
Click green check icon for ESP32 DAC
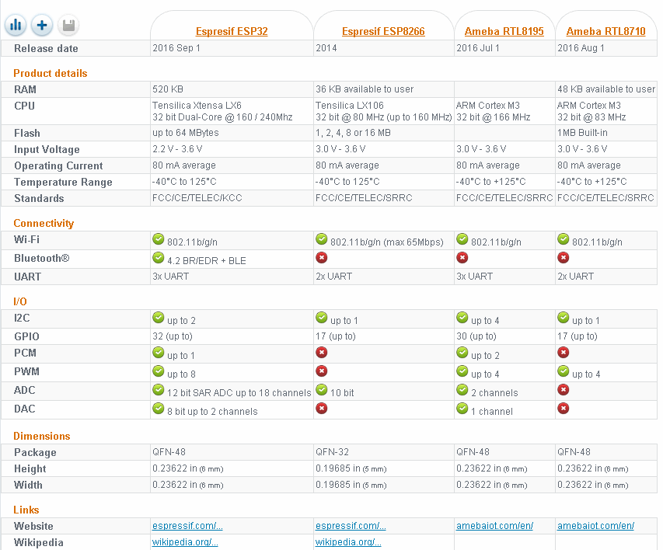coord(158,409)
